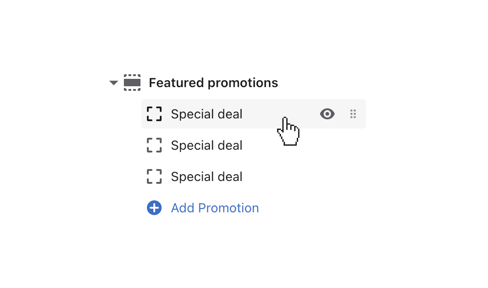Select the Featured promotions section icon
The image size is (488, 288).
[x=133, y=83]
